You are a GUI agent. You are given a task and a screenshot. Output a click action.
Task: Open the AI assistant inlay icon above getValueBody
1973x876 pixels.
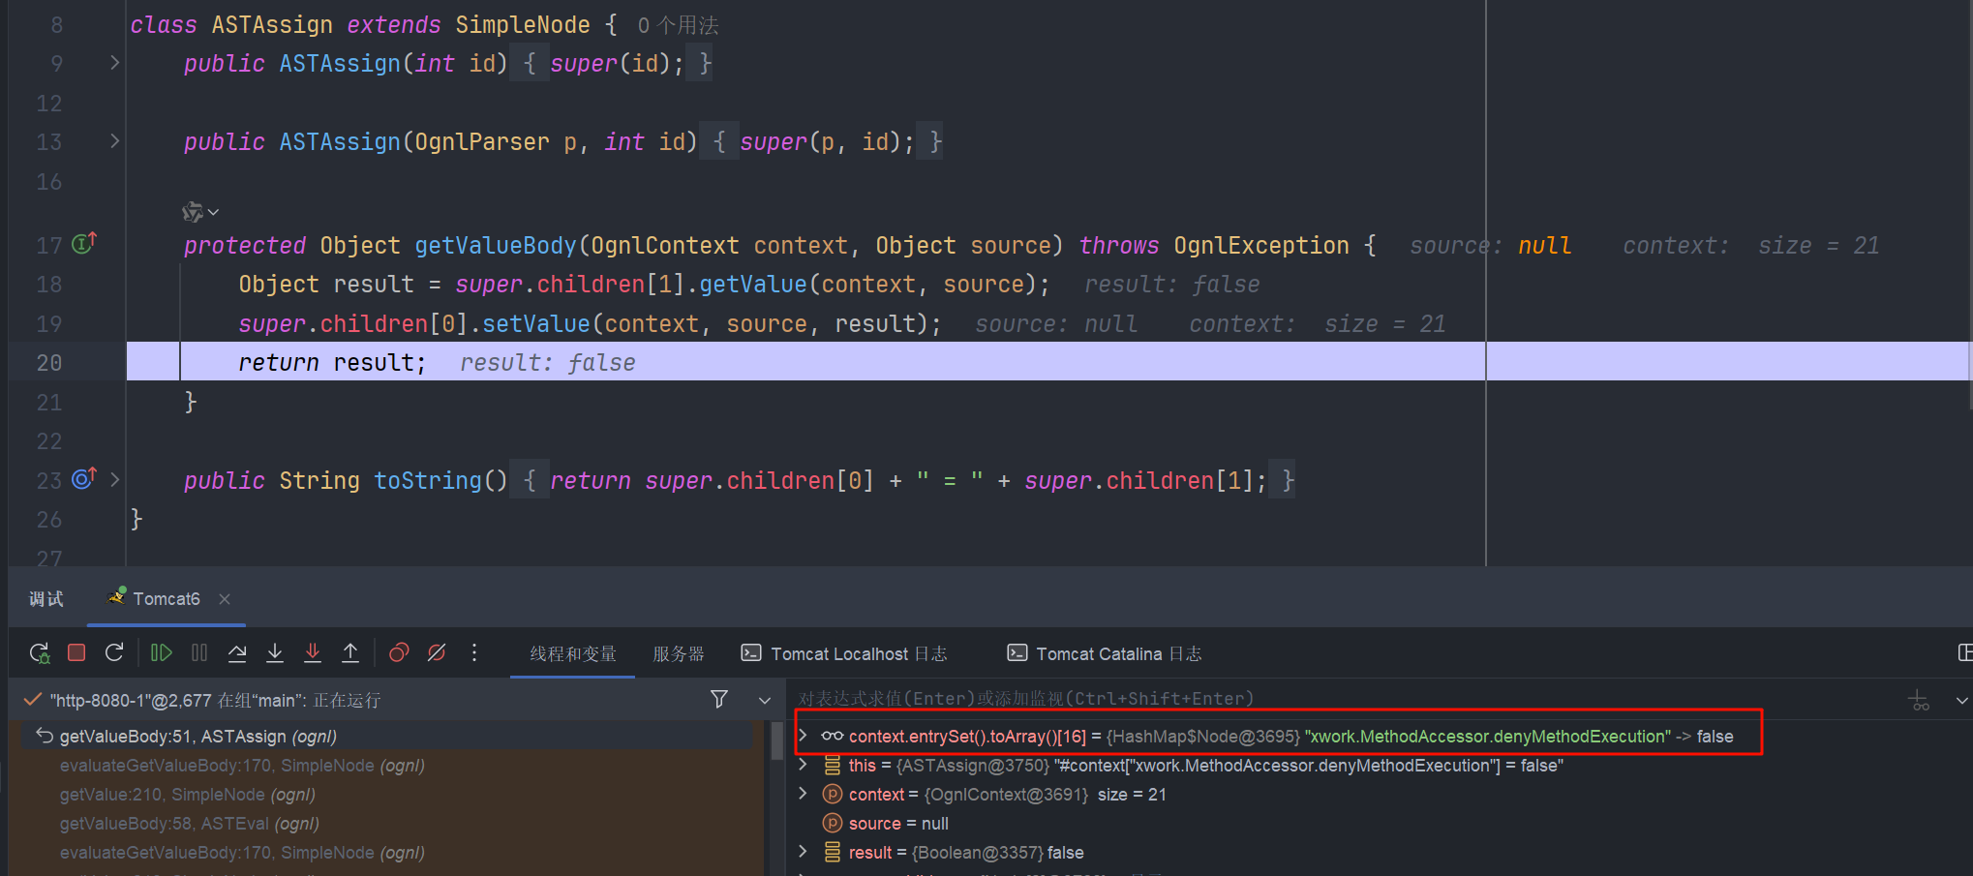[193, 212]
